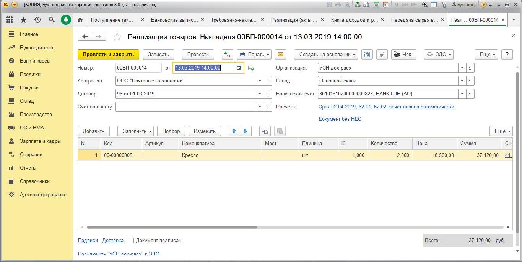522x262 pixels.
Task: Open the Организация card with the open button
Action: click(x=471, y=68)
